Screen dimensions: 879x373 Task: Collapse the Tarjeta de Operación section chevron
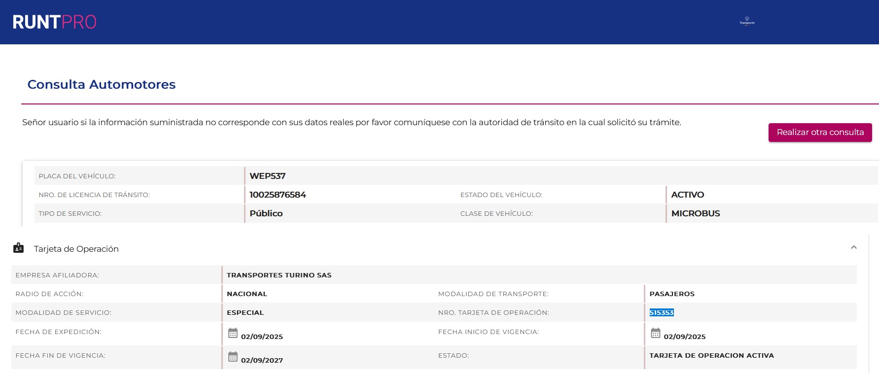point(854,247)
